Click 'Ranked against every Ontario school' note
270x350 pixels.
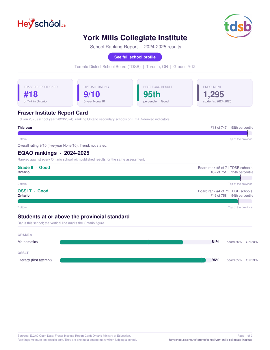pos(81,159)
